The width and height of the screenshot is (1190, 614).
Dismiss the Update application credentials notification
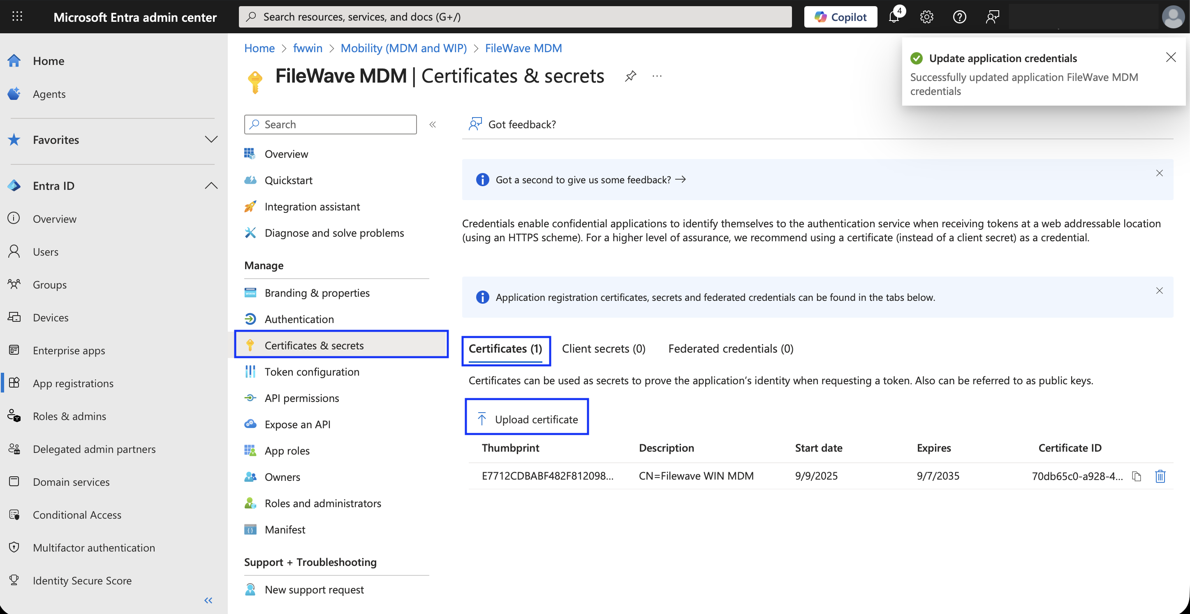coord(1171,57)
